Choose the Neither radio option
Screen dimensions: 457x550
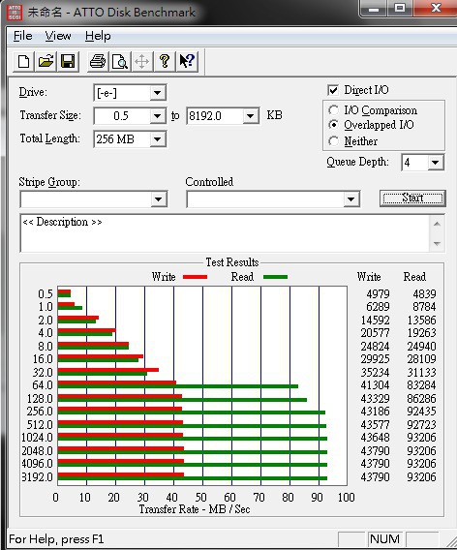coord(333,141)
